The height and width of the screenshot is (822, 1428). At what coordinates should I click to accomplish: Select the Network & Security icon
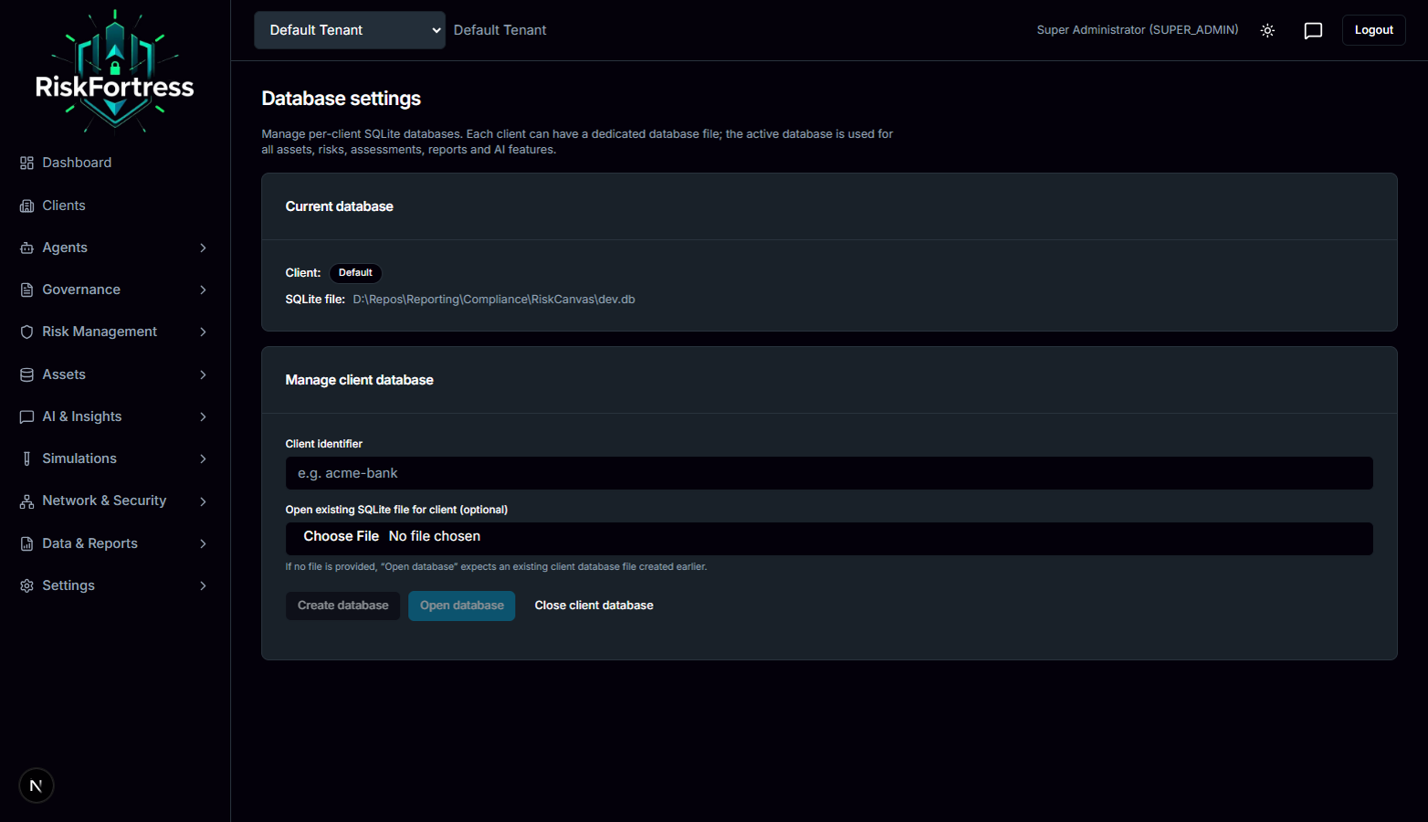26,500
